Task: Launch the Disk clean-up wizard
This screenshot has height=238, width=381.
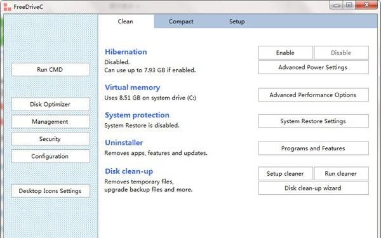Action: 314,188
